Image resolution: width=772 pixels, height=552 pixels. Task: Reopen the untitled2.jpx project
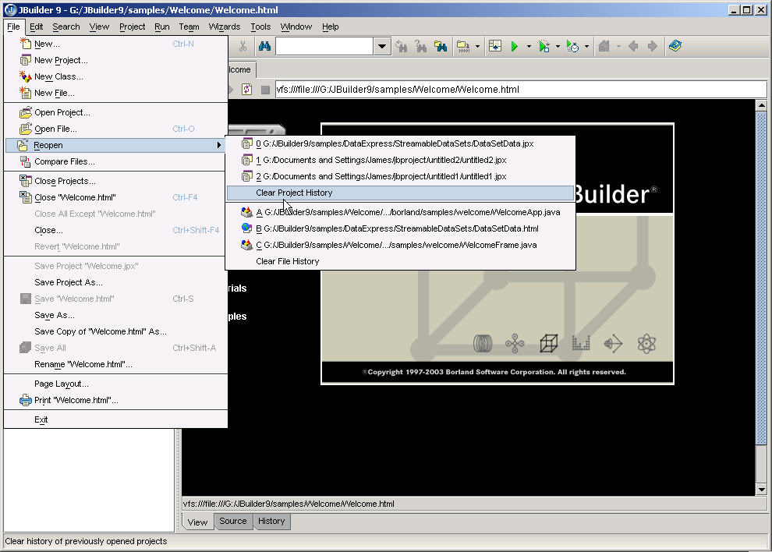pyautogui.click(x=381, y=160)
